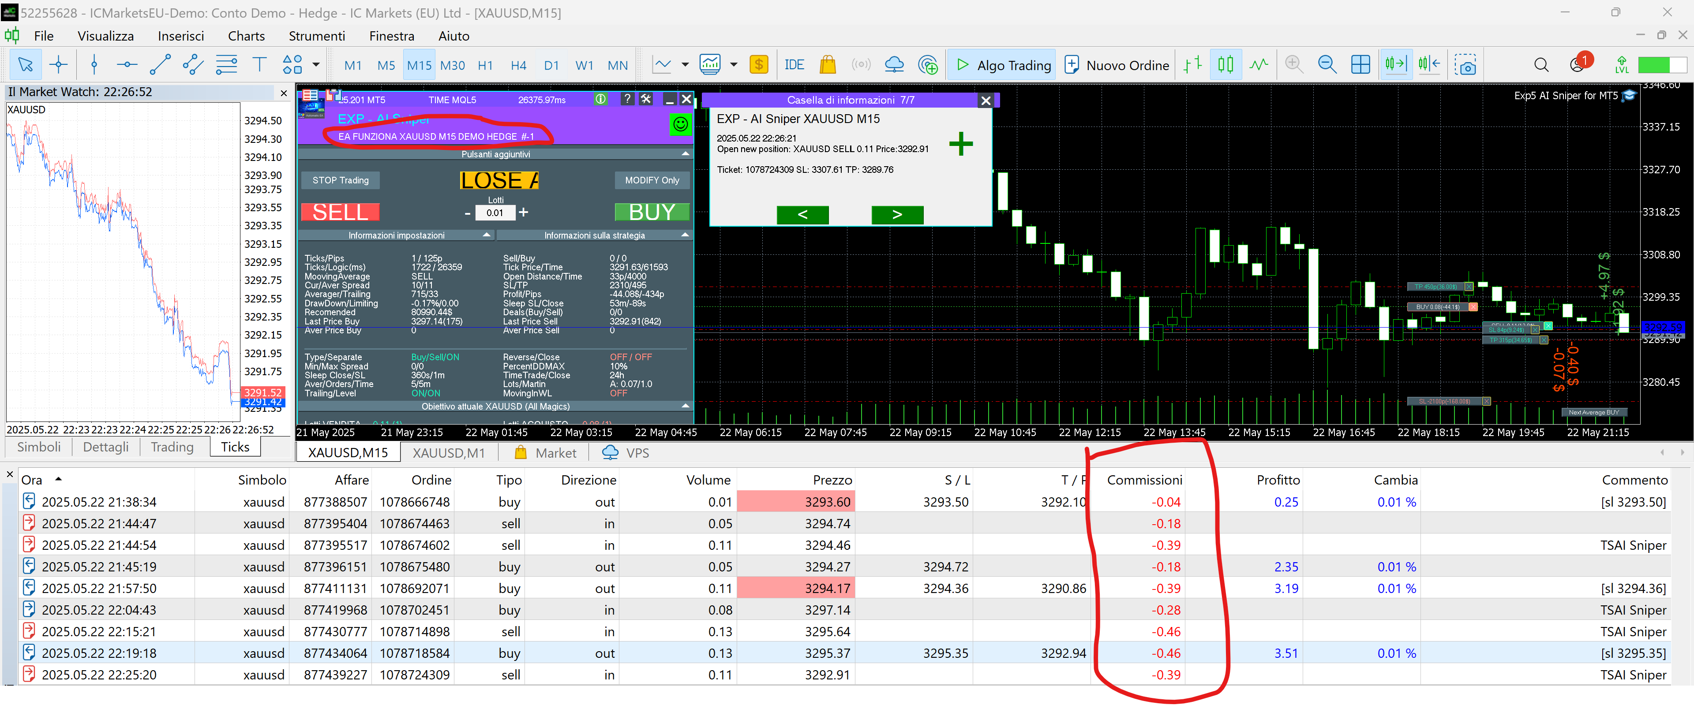Click the green BUY button
The height and width of the screenshot is (705, 1694).
pyautogui.click(x=652, y=212)
